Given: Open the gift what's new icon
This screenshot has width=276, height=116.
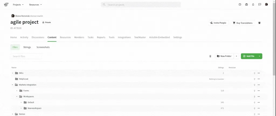Looking at the screenshot, I should click(x=246, y=5).
